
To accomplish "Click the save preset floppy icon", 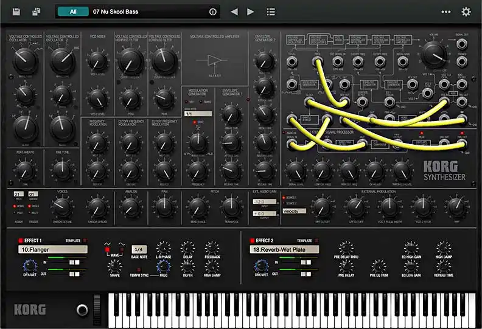I will (x=16, y=12).
